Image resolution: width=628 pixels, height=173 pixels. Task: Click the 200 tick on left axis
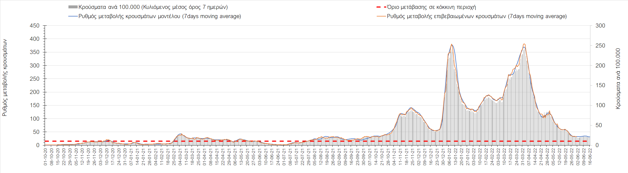(35, 92)
